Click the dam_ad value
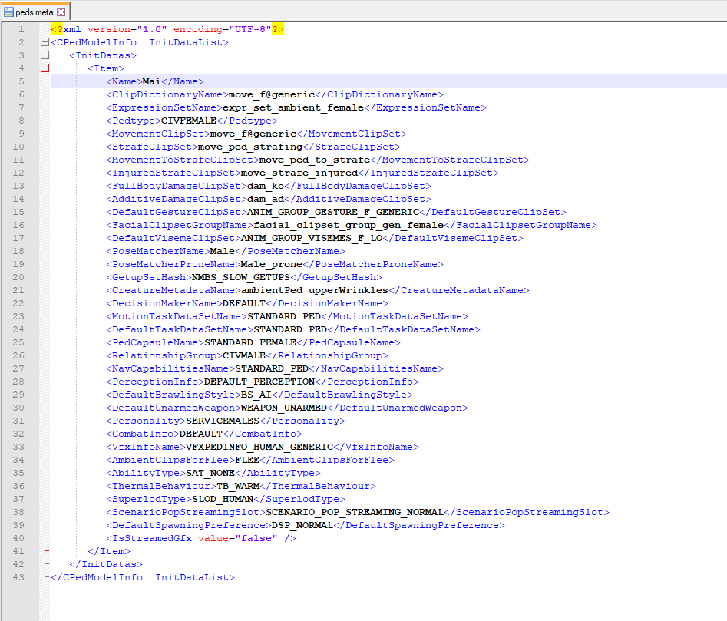727x621 pixels. 266,199
